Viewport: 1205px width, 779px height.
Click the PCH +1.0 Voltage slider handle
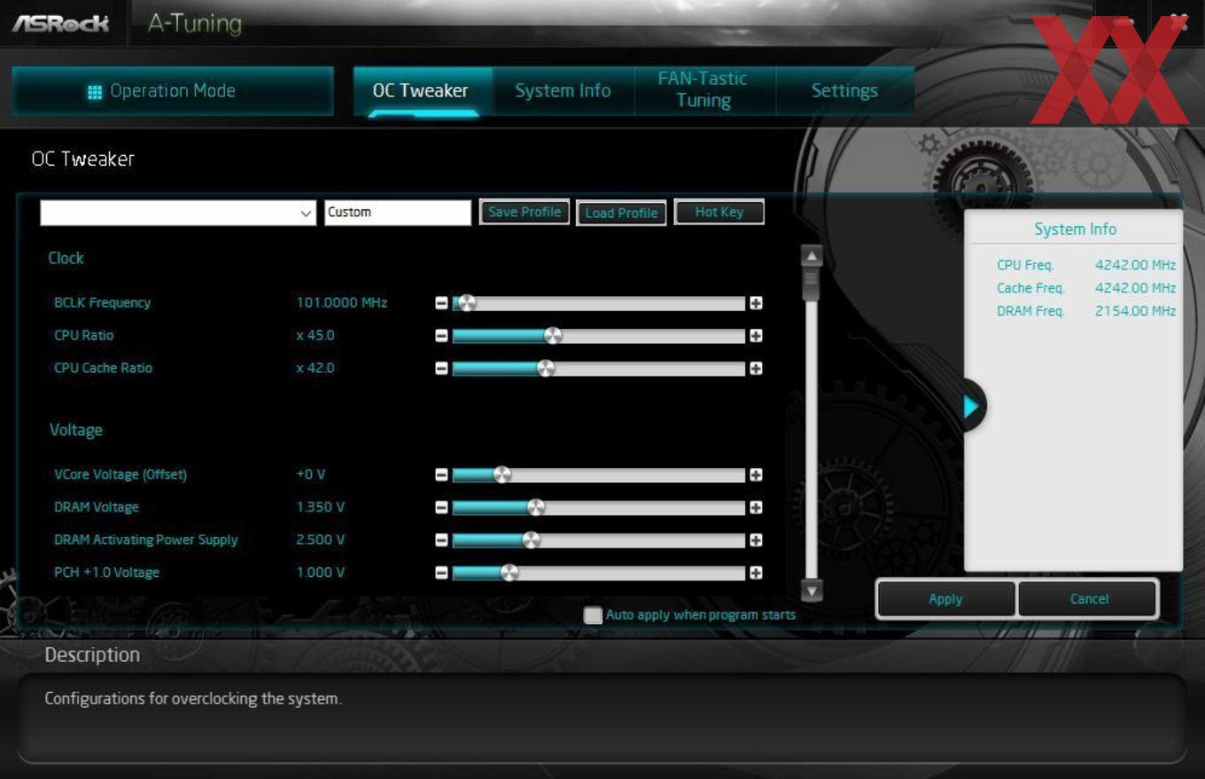509,573
